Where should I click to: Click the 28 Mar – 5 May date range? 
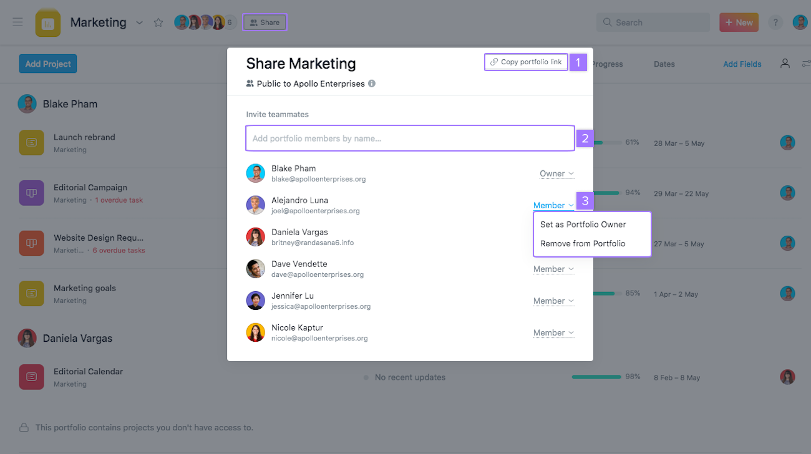679,143
